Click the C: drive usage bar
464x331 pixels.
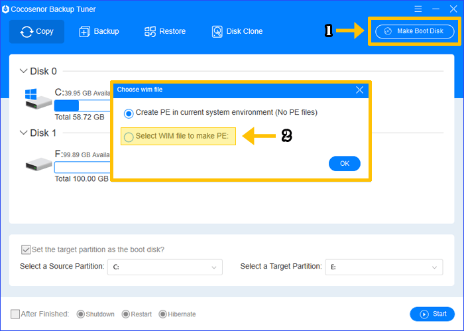tap(82, 105)
